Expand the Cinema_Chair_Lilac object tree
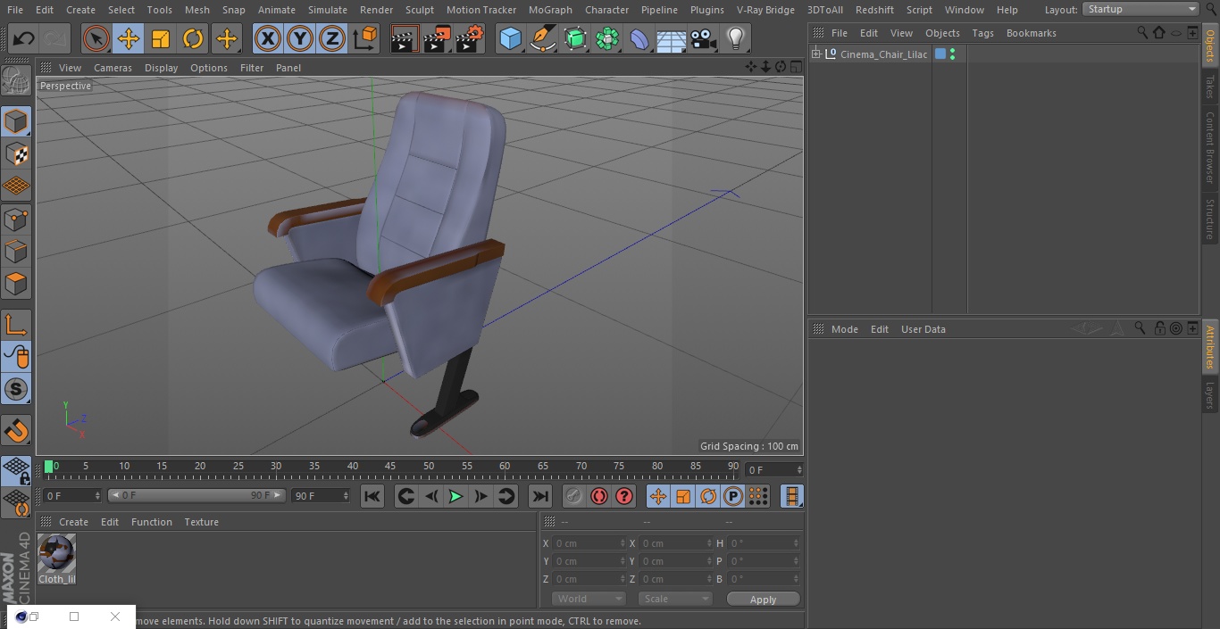 pyautogui.click(x=815, y=54)
